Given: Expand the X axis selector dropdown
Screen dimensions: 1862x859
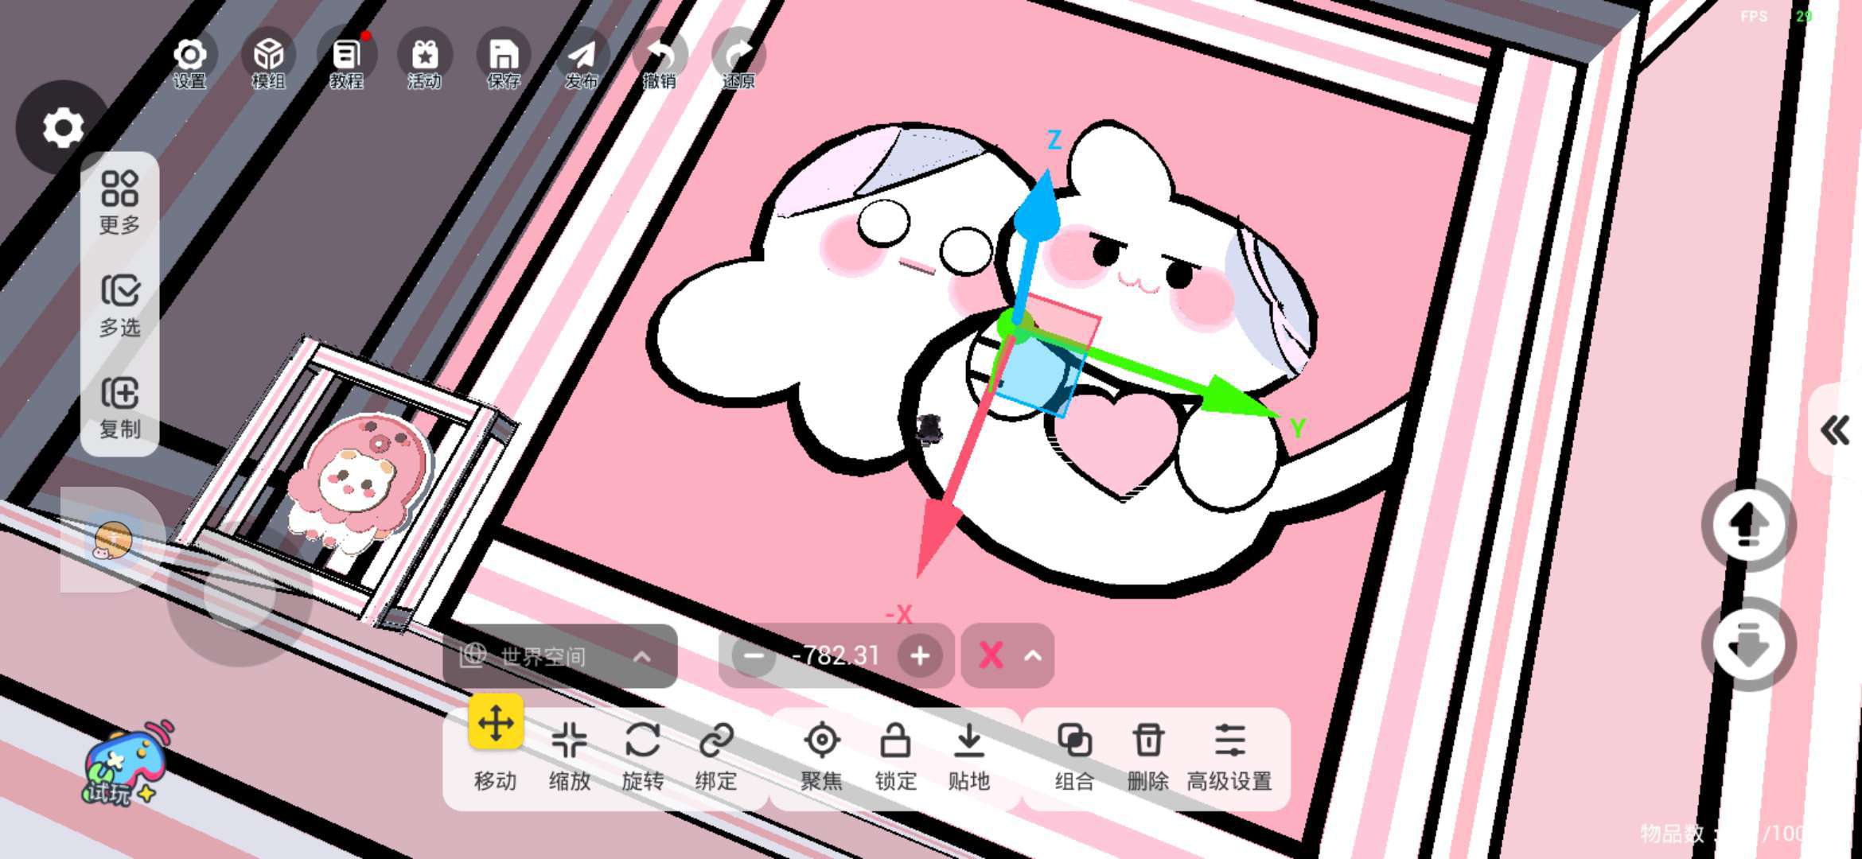Looking at the screenshot, I should (1007, 656).
